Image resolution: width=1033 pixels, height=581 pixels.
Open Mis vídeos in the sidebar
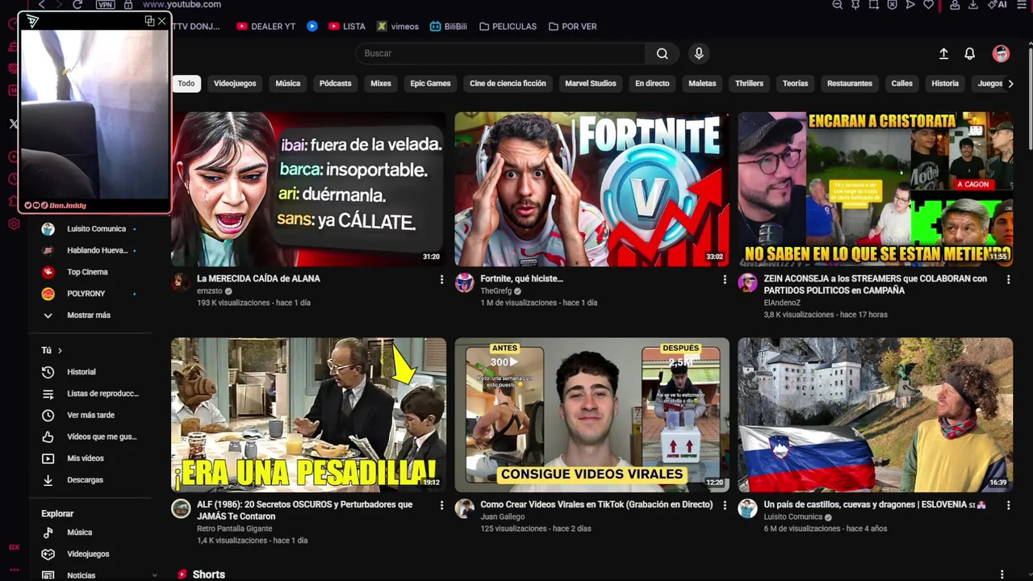(90, 458)
